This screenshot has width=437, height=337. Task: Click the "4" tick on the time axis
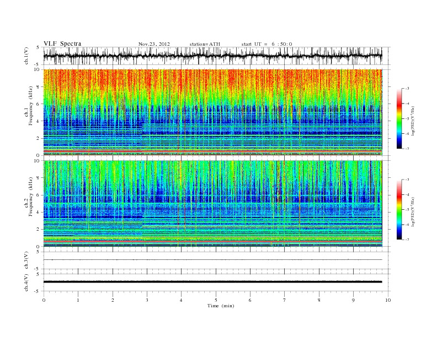tap(181, 300)
